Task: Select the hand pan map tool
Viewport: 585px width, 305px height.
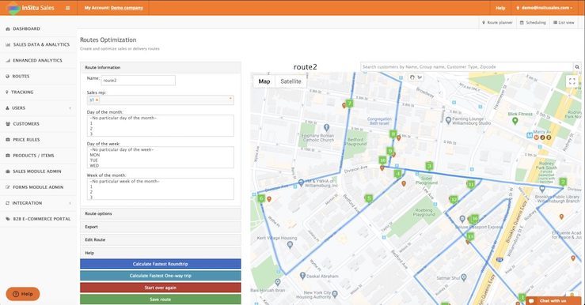Action: pyautogui.click(x=412, y=77)
